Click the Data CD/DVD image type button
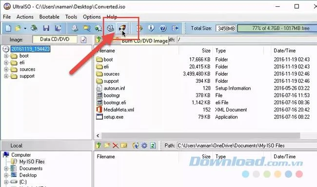 point(55,39)
